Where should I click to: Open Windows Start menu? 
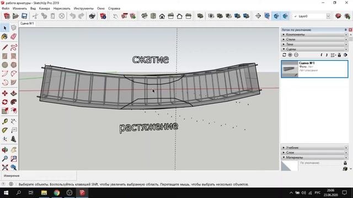pyautogui.click(x=6, y=193)
